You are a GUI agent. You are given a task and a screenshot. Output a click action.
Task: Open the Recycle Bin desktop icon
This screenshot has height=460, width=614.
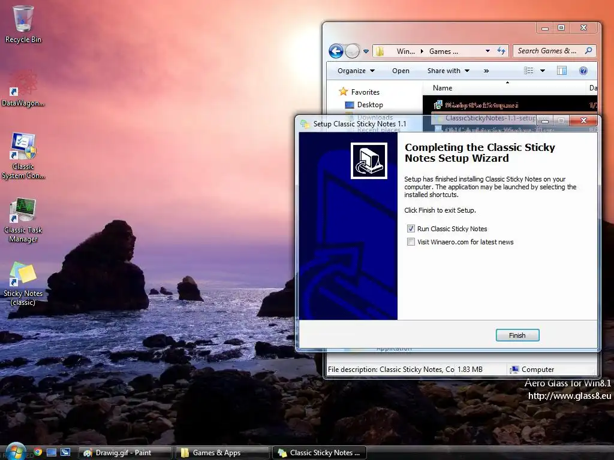pyautogui.click(x=23, y=24)
